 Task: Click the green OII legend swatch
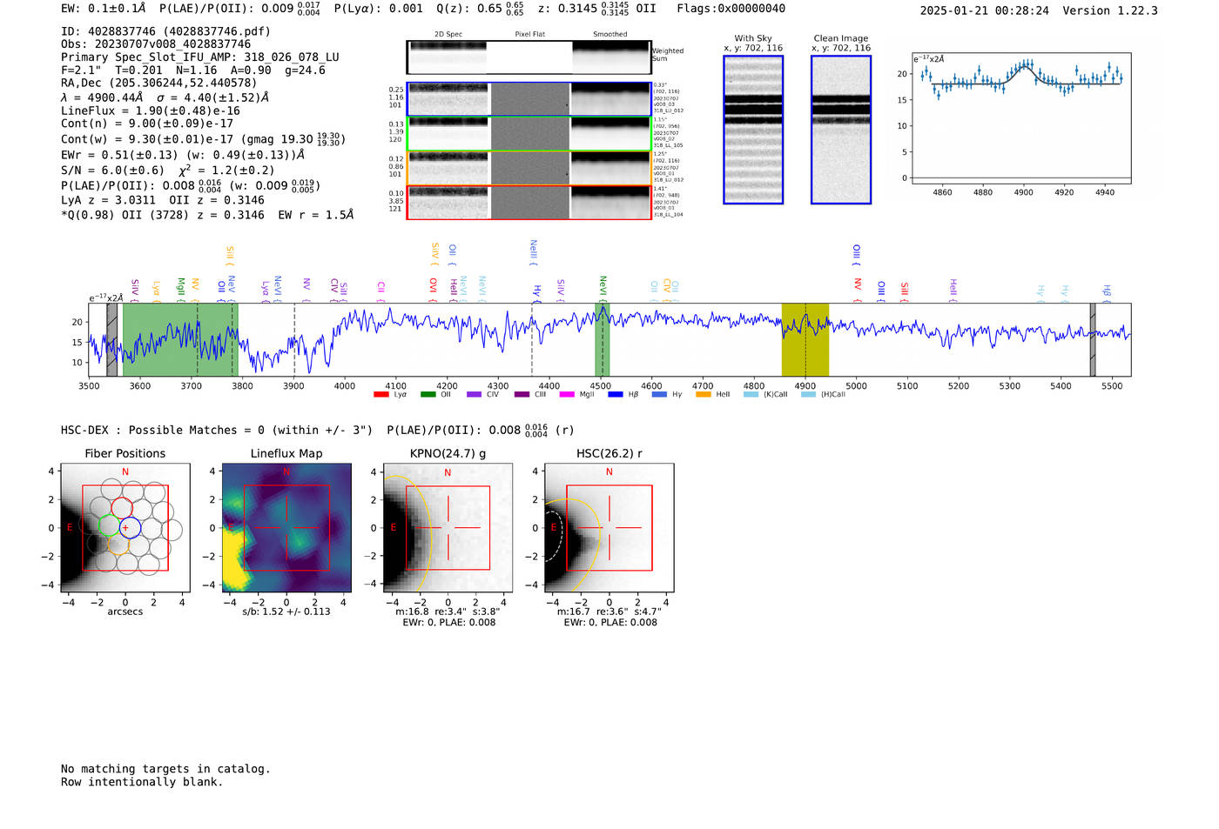[x=428, y=395]
